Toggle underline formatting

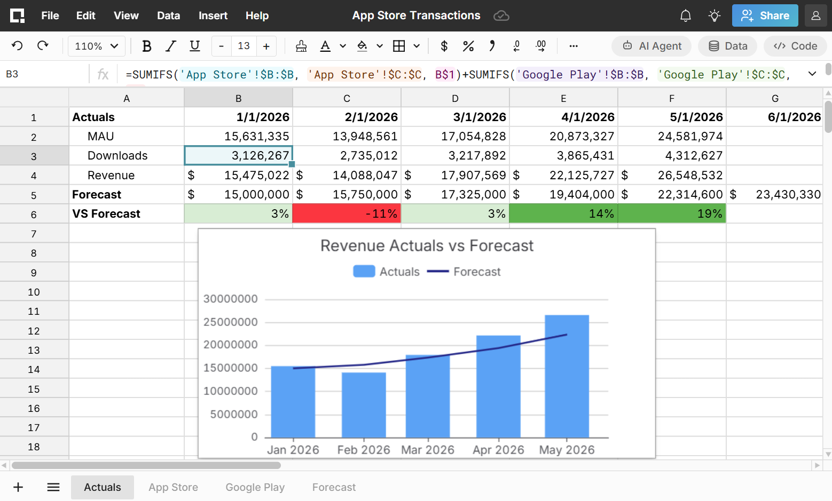195,46
